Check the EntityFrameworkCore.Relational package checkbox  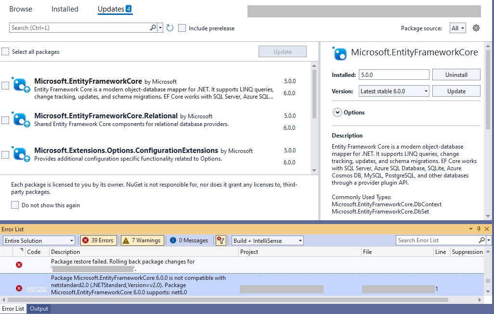(5, 120)
